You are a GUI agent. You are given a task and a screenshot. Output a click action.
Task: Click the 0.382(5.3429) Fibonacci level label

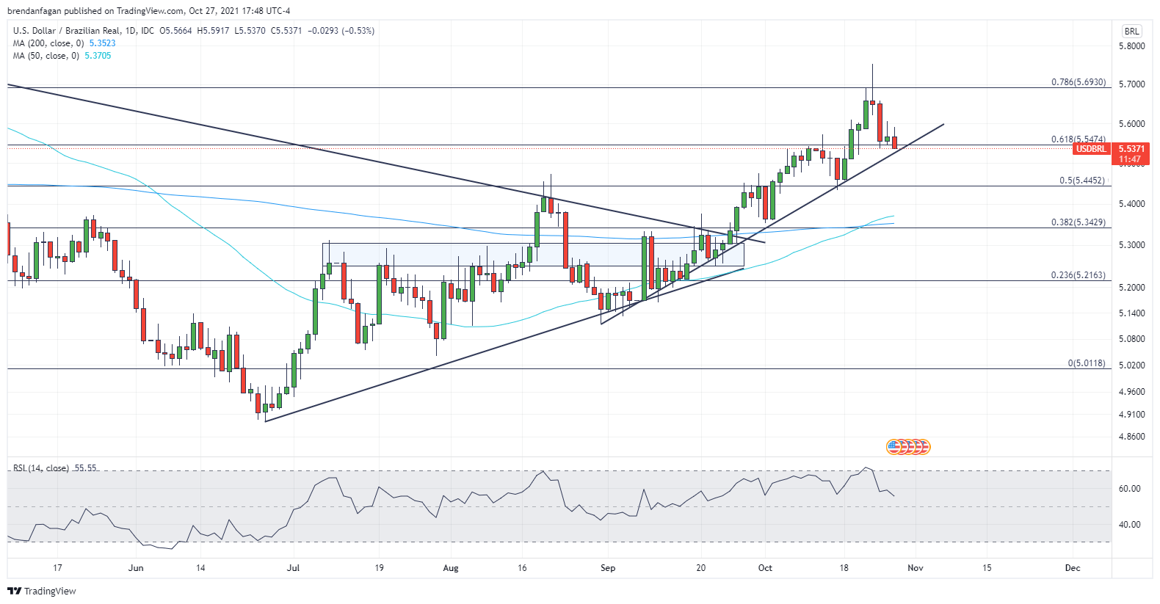pos(1079,222)
